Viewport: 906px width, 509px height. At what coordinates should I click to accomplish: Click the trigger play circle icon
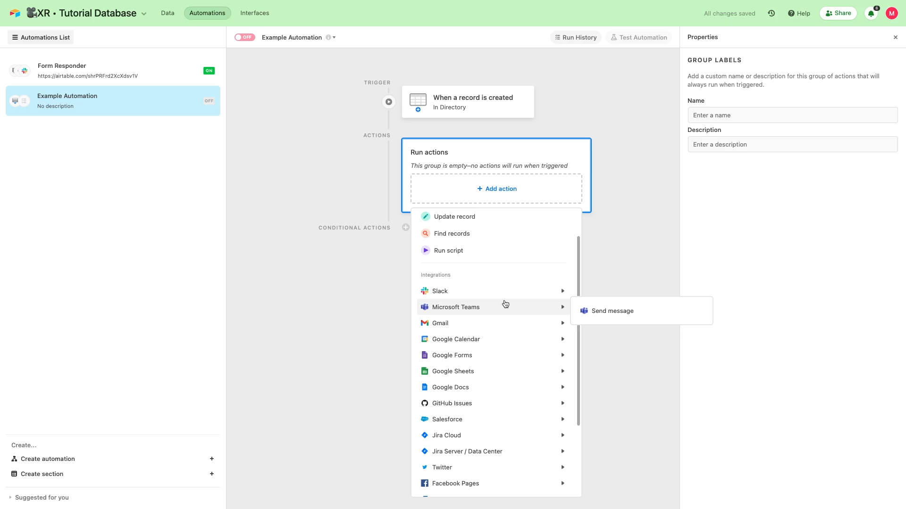[x=388, y=102]
